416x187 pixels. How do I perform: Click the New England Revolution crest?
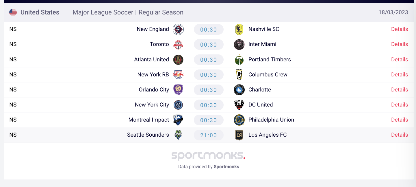coord(178,29)
